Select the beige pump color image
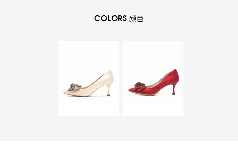The image size is (238, 154). click(89, 79)
